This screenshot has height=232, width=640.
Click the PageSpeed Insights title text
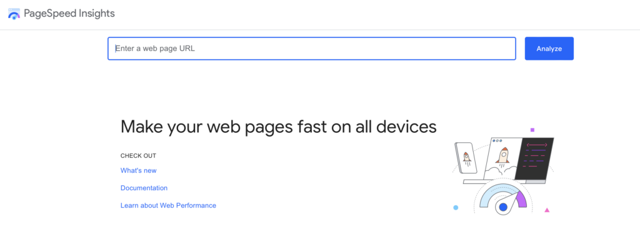[x=69, y=14]
